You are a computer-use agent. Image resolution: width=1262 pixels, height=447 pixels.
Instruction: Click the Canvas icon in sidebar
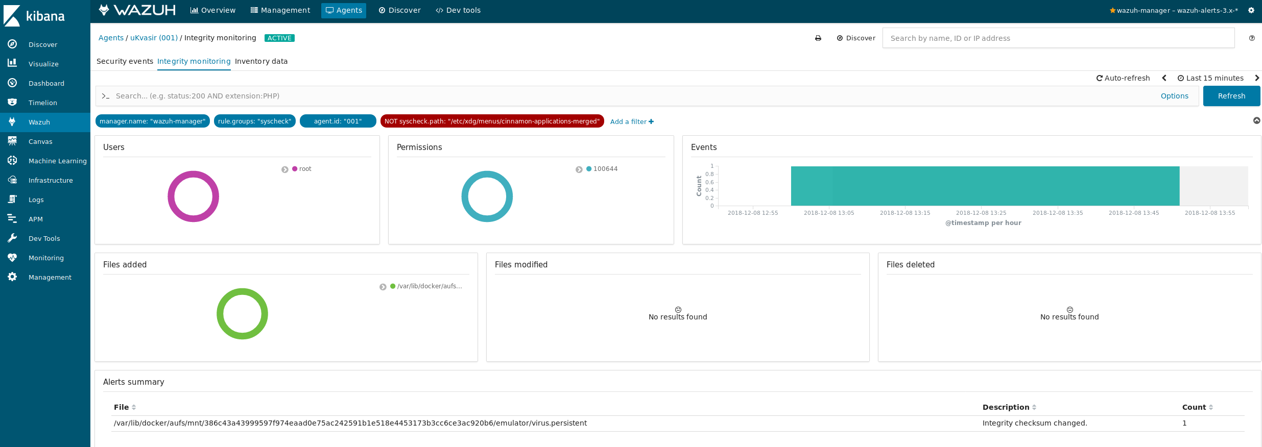(x=12, y=141)
